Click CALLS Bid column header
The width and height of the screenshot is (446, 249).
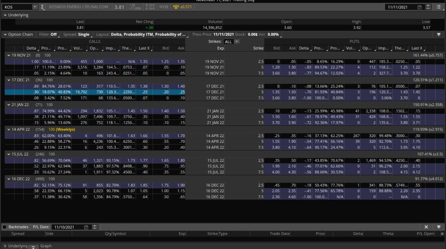(x=165, y=48)
